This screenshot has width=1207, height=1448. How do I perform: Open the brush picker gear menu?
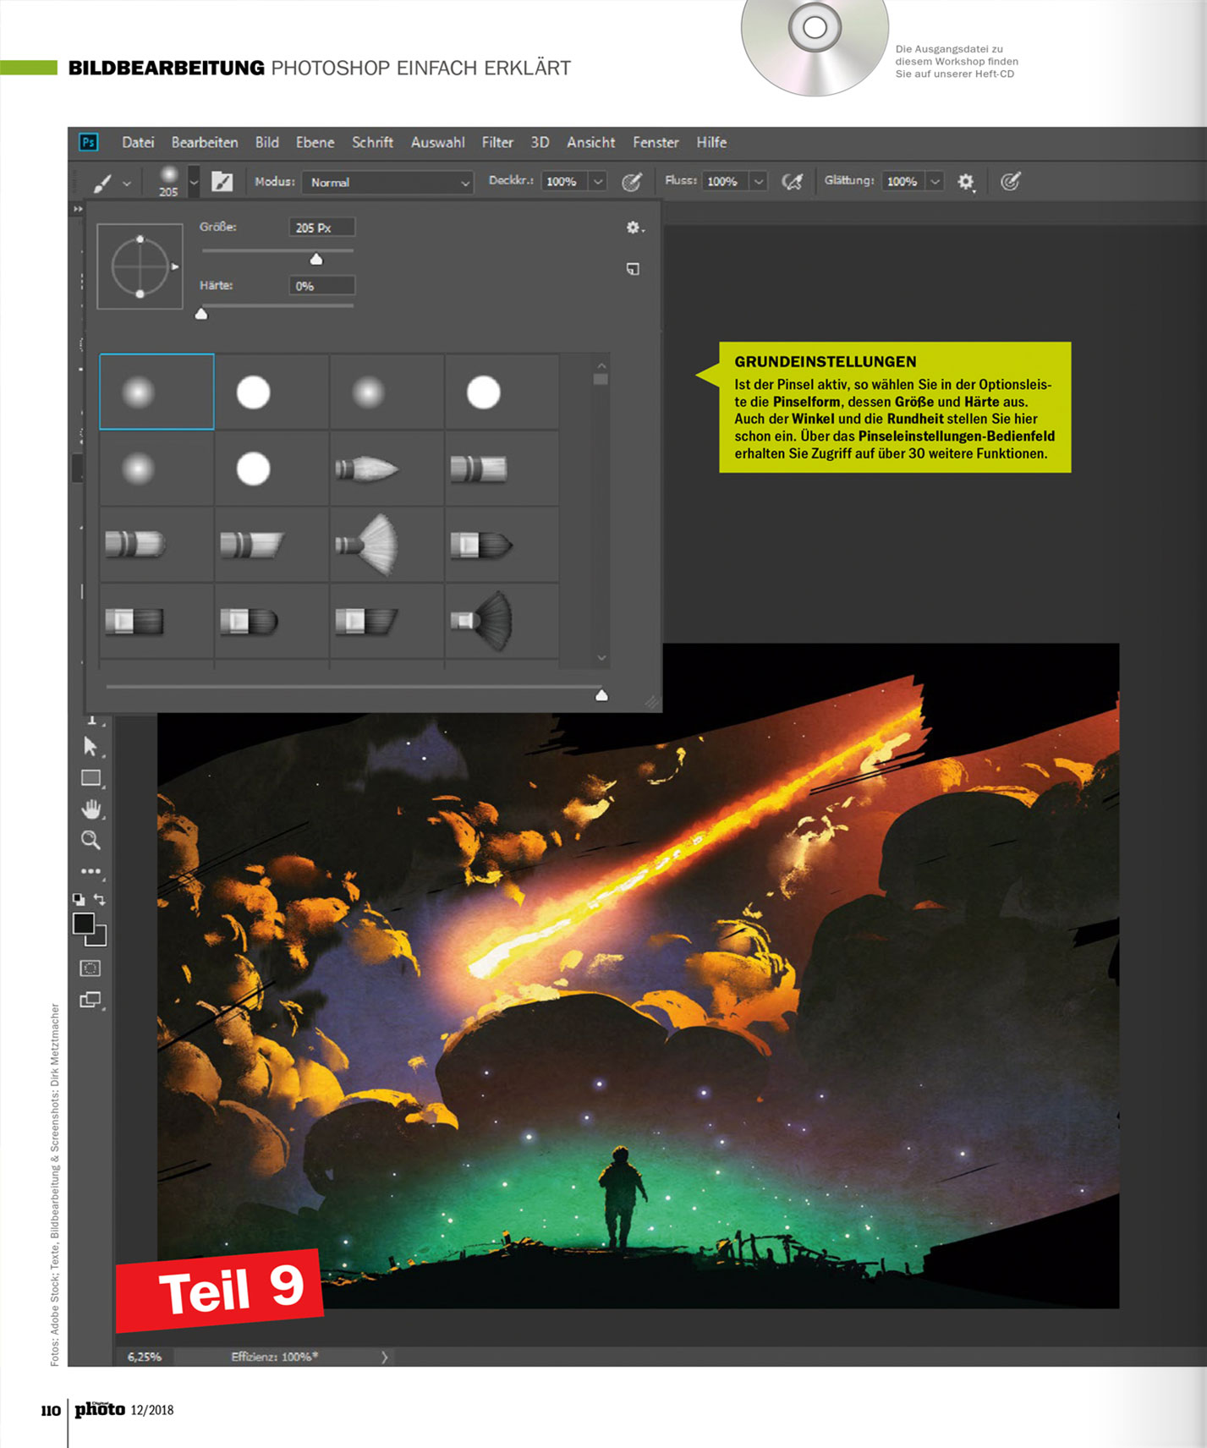click(x=634, y=228)
